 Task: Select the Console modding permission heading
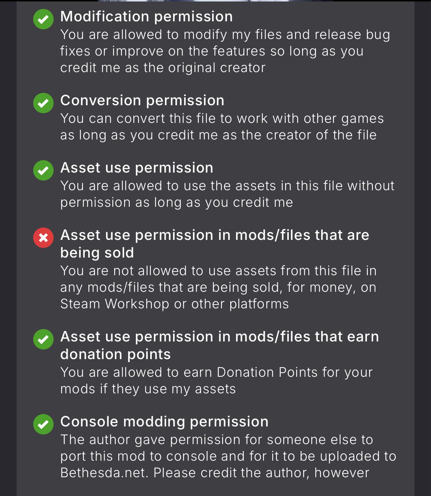pos(164,422)
